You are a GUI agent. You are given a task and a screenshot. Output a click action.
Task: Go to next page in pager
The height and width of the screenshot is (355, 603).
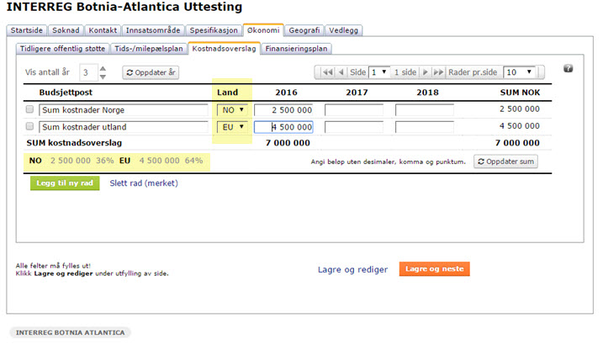click(x=426, y=72)
